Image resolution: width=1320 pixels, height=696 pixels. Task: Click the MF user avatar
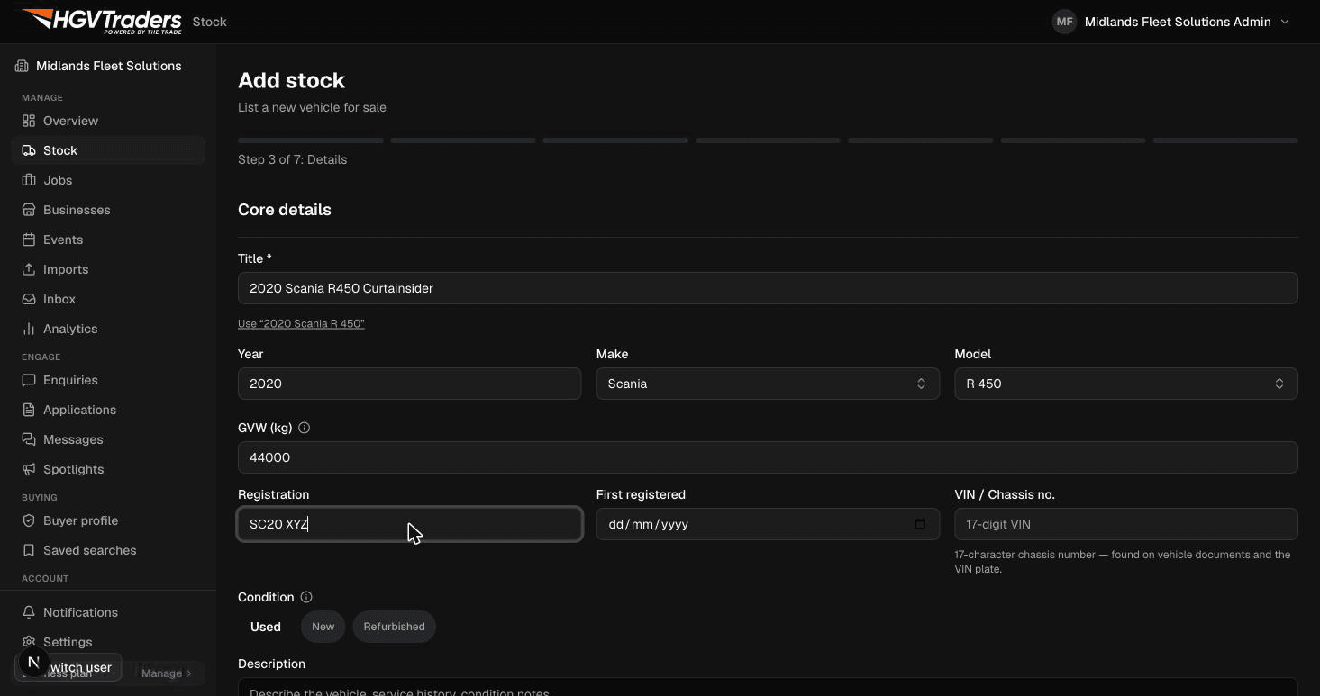pyautogui.click(x=1064, y=22)
